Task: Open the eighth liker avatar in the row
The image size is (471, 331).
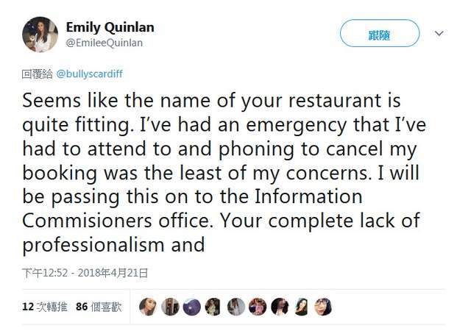Action: (301, 307)
